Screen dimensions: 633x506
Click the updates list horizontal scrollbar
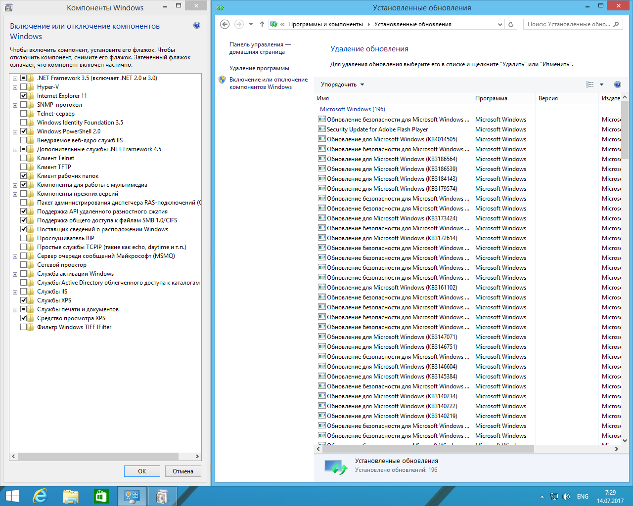pyautogui.click(x=428, y=449)
